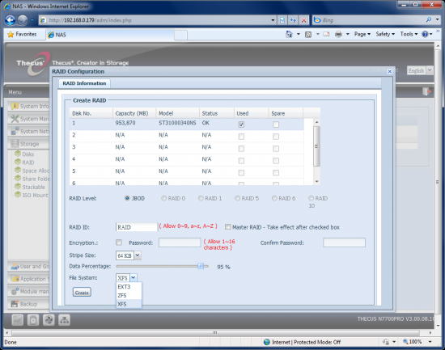Enable the Master RAID checkbox
The width and height of the screenshot is (445, 350).
[x=227, y=227]
